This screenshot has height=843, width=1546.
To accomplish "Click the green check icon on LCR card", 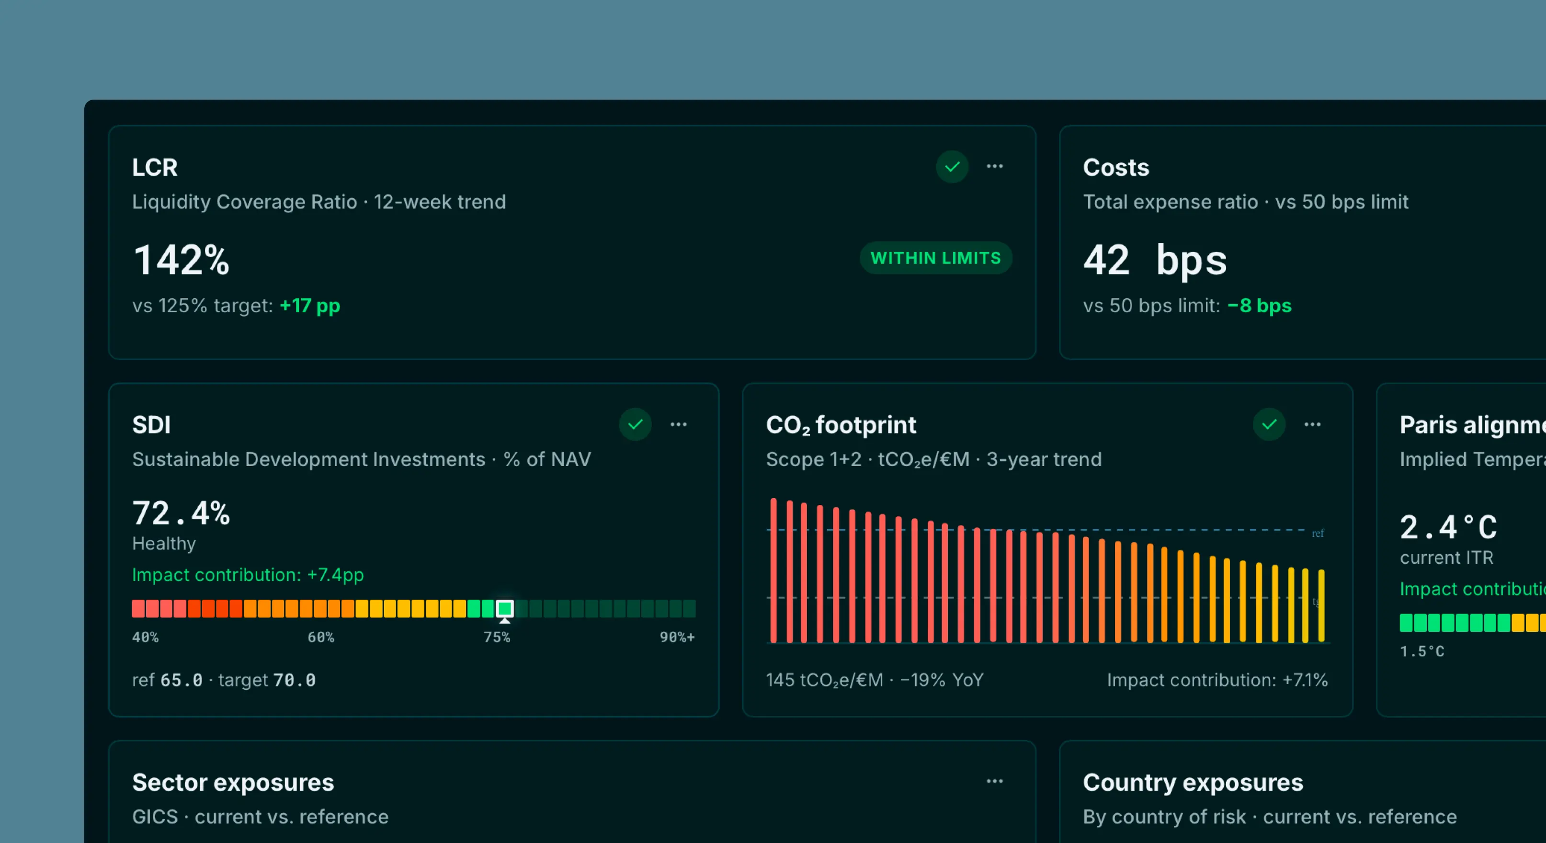I will (952, 167).
